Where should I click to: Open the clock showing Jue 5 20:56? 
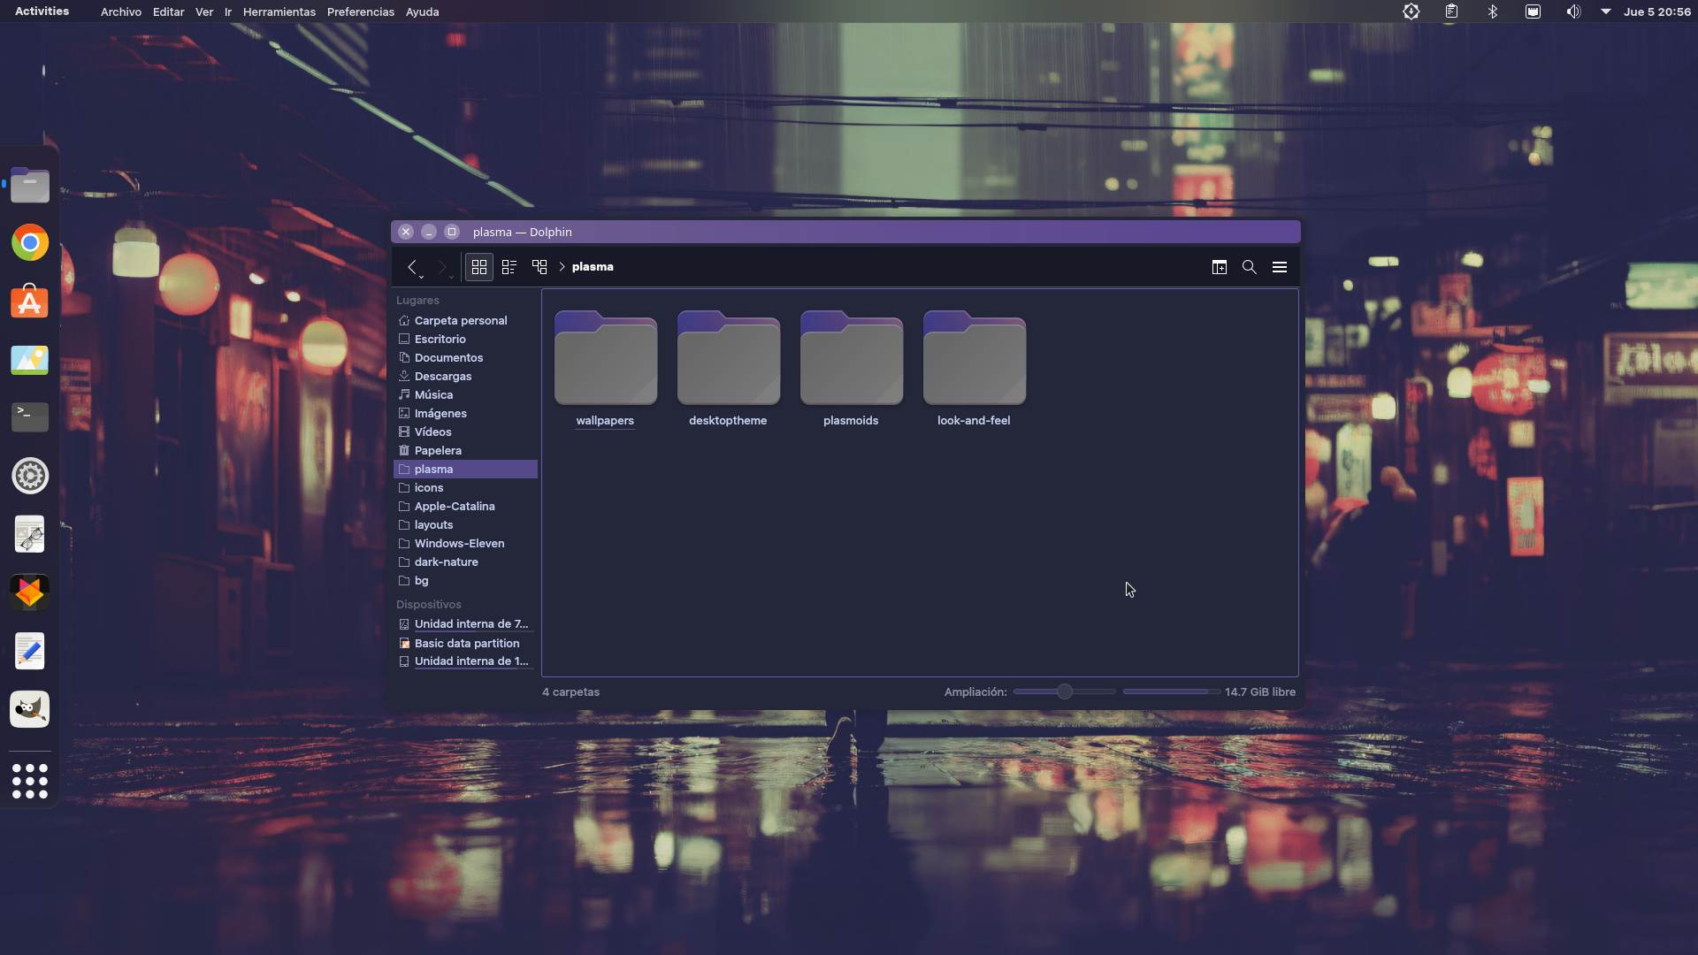point(1657,11)
